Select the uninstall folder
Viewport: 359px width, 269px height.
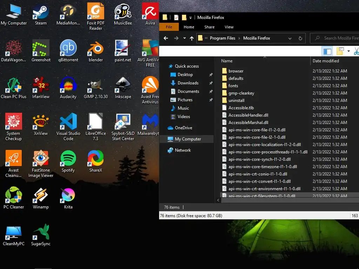[236, 101]
